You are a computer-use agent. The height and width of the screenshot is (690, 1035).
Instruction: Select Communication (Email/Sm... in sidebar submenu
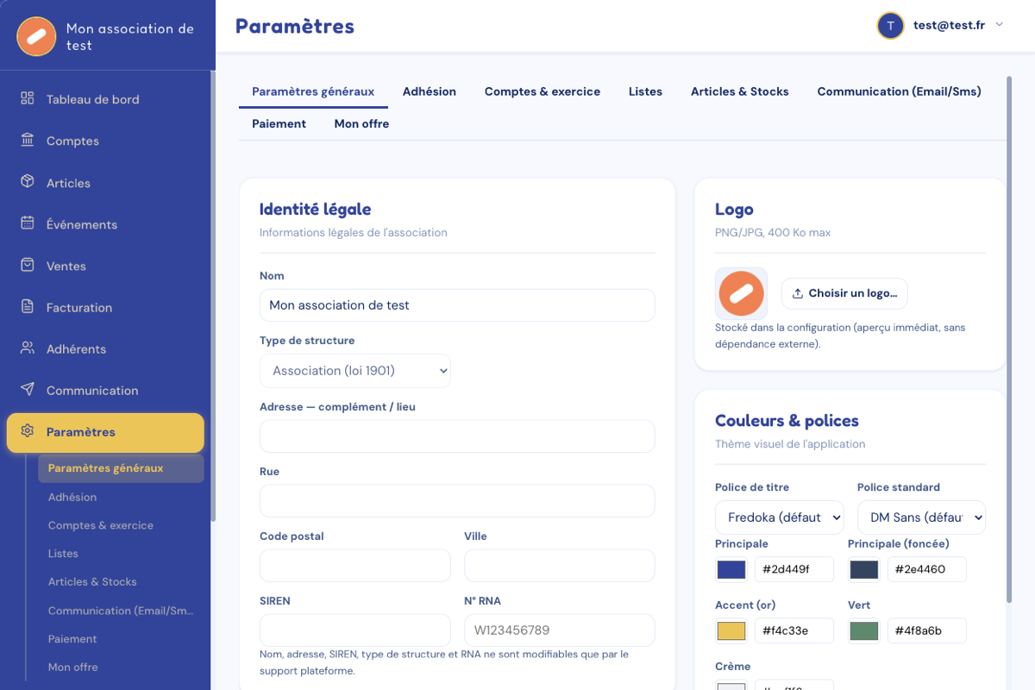121,610
